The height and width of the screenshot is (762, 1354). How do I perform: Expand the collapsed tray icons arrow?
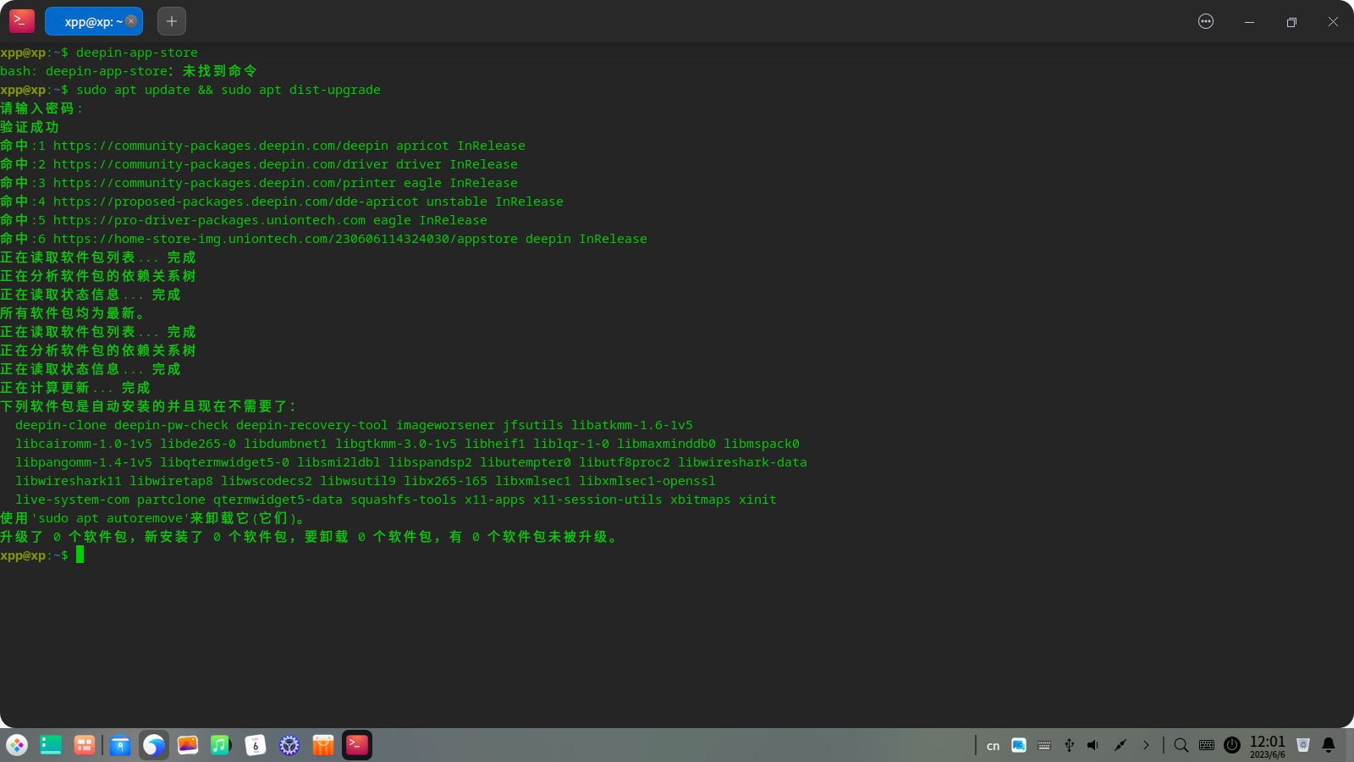click(x=1146, y=745)
